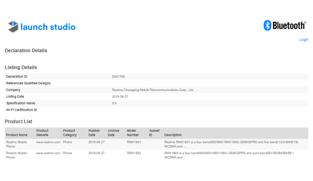Click the Declaration ID value D047780
Viewport: 313px width, 181px height.
[118, 77]
